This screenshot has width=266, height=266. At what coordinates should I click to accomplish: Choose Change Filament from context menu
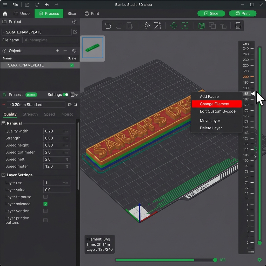(x=217, y=104)
